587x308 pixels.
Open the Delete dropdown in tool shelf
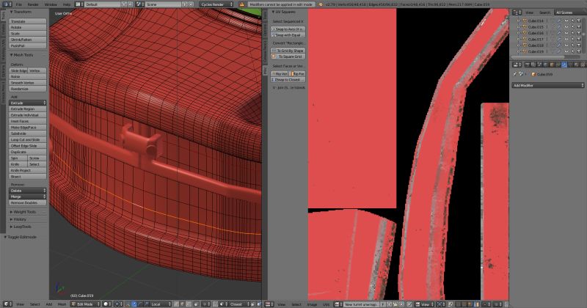click(27, 191)
